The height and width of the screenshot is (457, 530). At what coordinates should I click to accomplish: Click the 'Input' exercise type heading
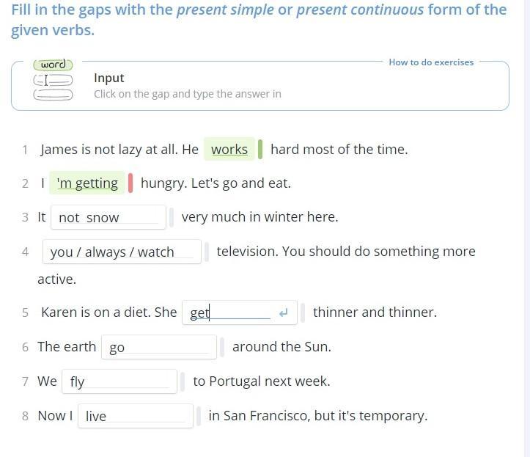109,78
